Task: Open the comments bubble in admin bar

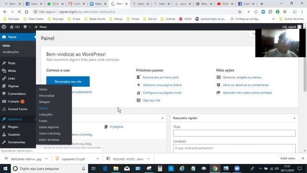Action: tap(25, 27)
